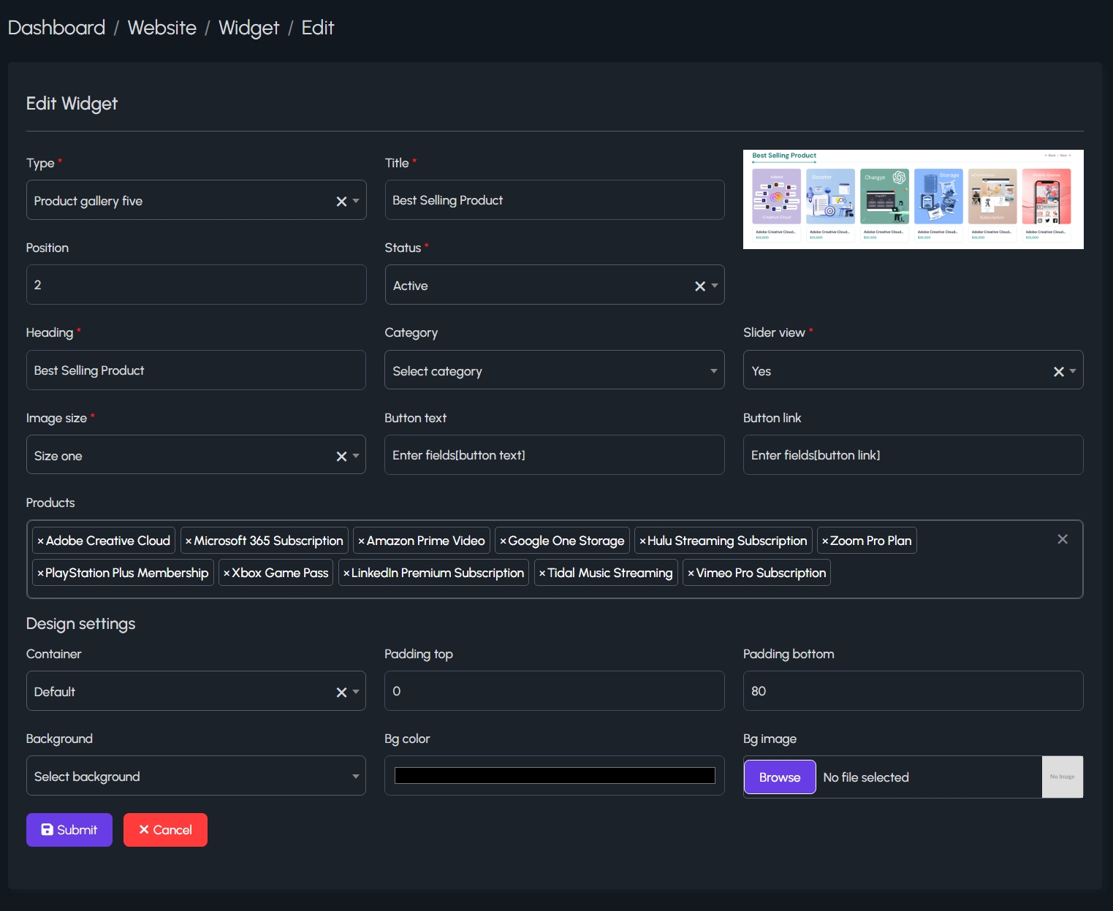Focus the Padding bottom field
This screenshot has height=911, width=1113.
coord(913,691)
